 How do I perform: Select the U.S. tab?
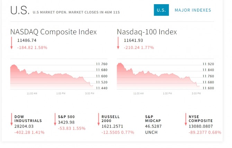coord(161,10)
